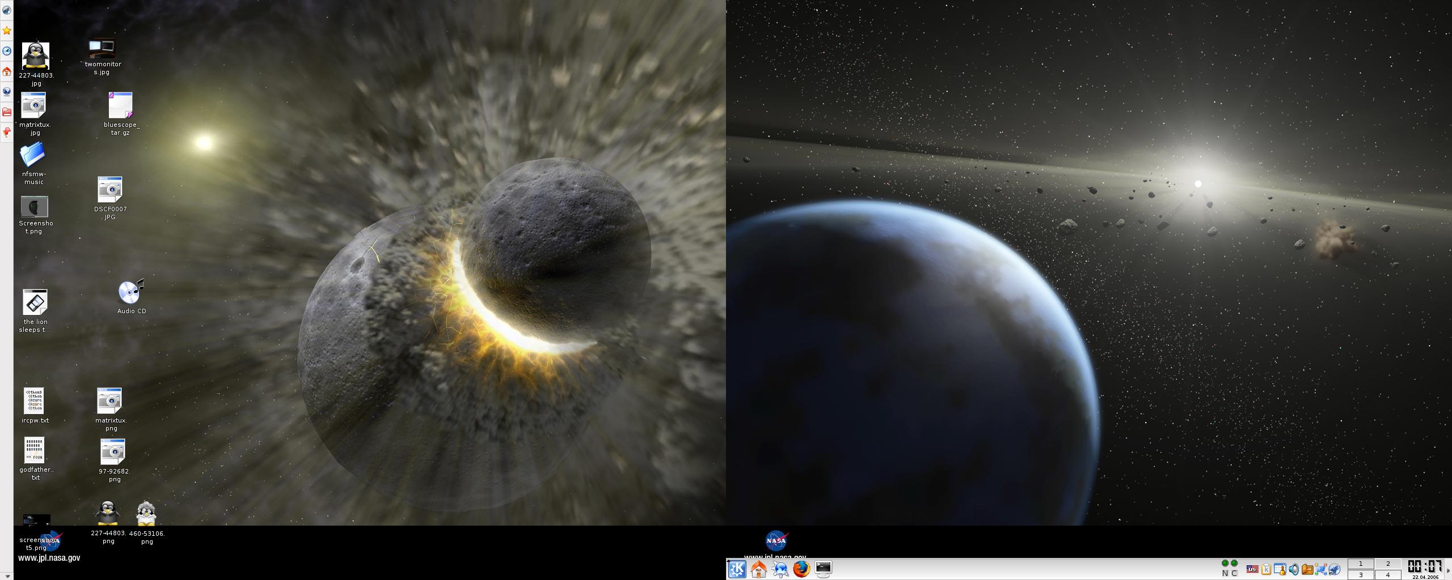Click the speaker volume tray icon
Image resolution: width=1452 pixels, height=580 pixels.
1294,569
